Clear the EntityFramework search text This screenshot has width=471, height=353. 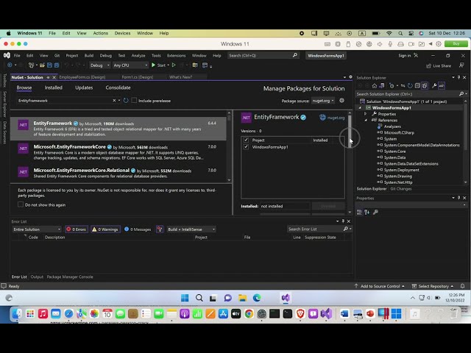pyautogui.click(x=114, y=101)
